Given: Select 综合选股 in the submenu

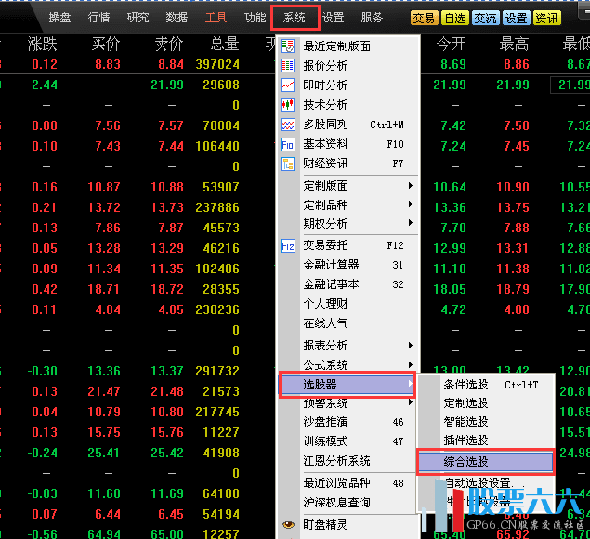Looking at the screenshot, I should tap(484, 461).
